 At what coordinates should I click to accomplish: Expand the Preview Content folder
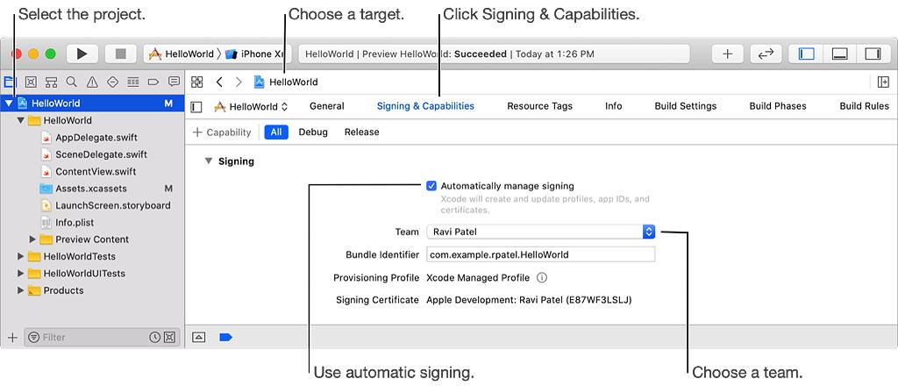pos(32,239)
